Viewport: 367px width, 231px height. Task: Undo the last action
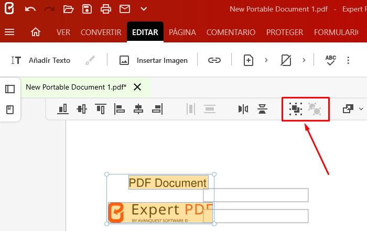click(x=30, y=9)
